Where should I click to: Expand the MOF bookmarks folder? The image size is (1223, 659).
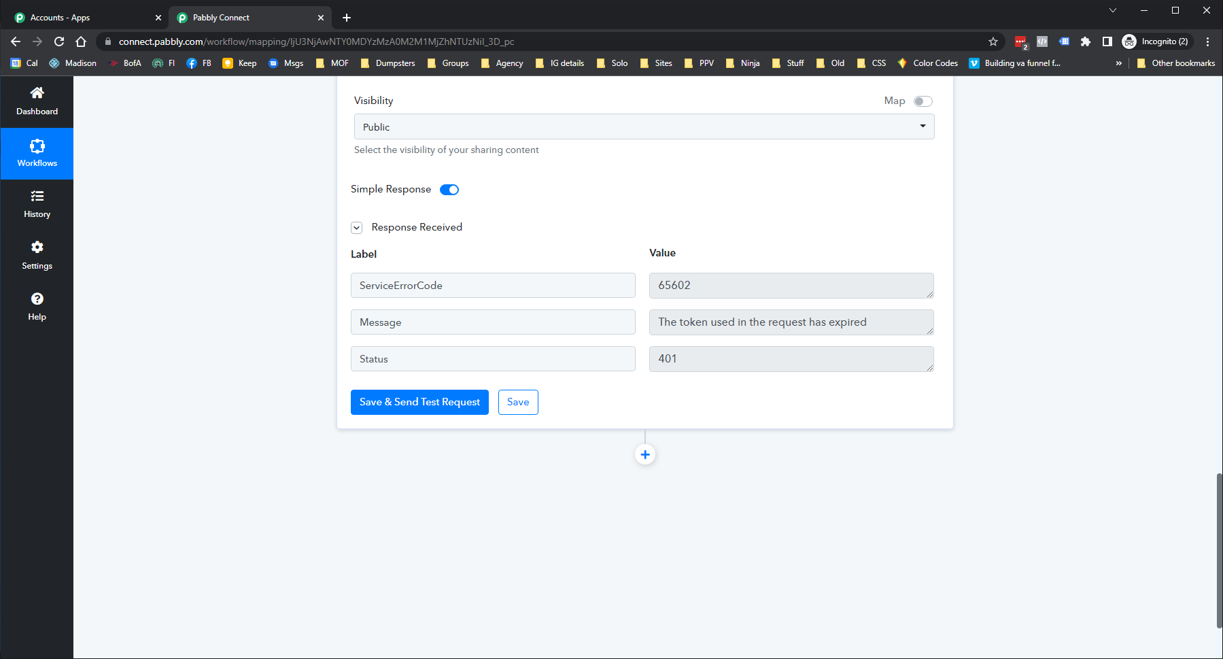pyautogui.click(x=332, y=63)
